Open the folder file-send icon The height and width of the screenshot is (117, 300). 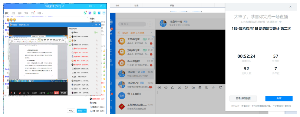[193, 88]
